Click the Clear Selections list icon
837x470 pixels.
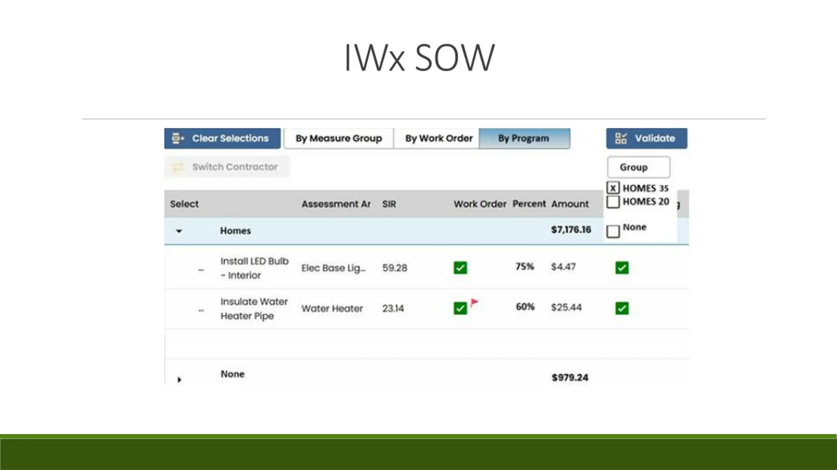178,138
